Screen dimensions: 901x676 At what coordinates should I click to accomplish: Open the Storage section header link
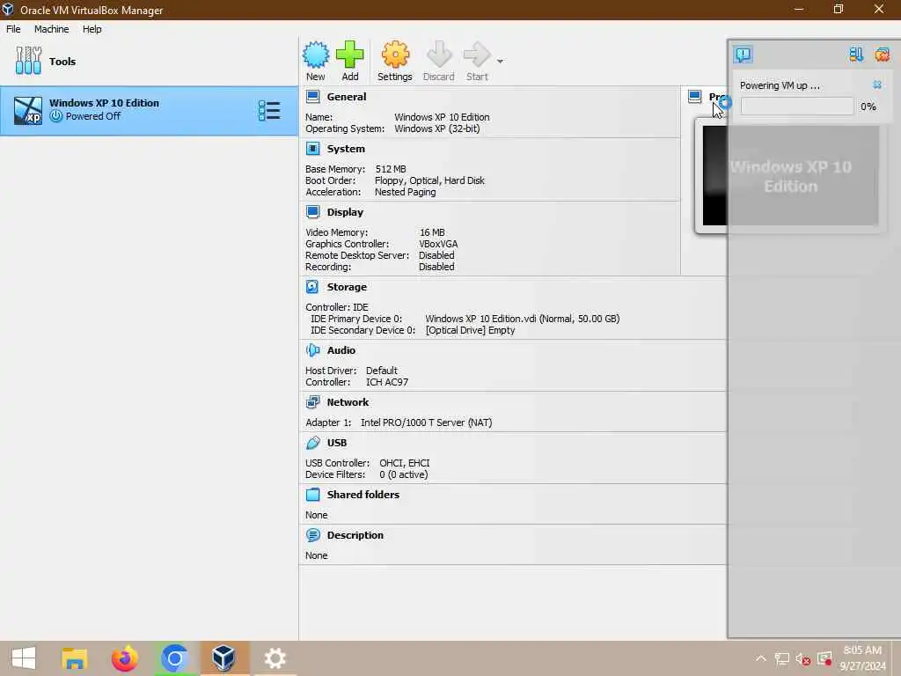347,287
